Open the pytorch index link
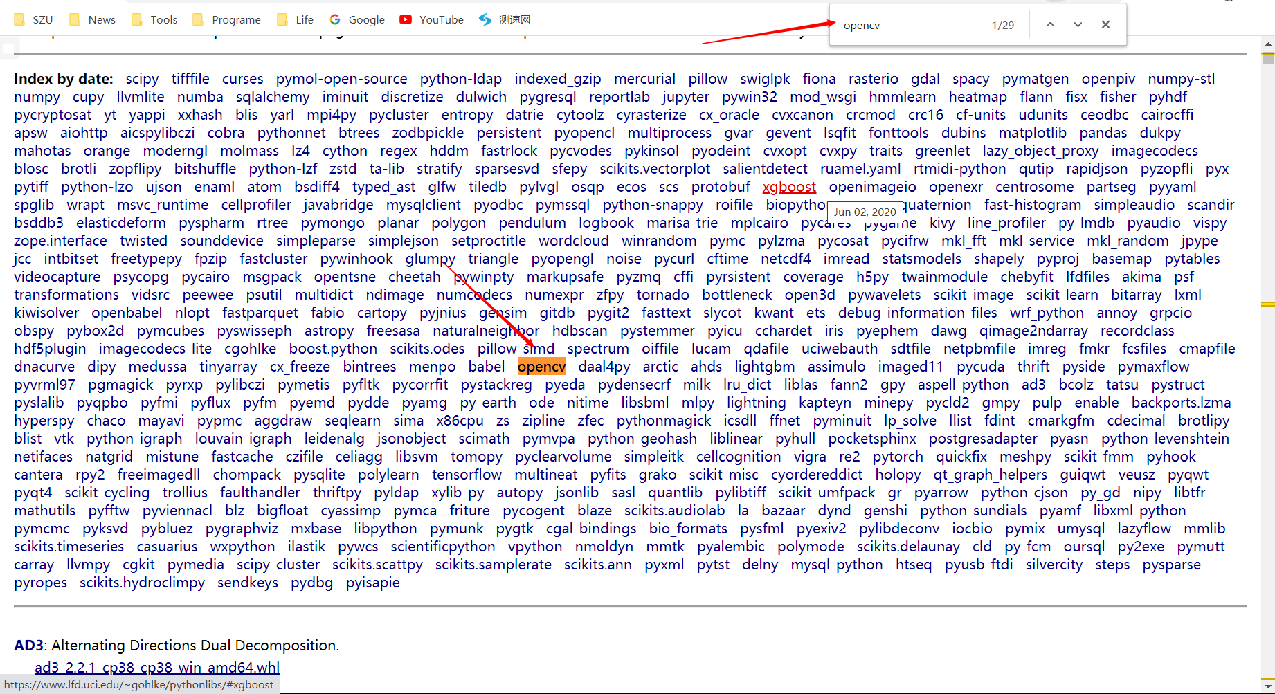Screen dimensions: 1275x694 coord(898,457)
